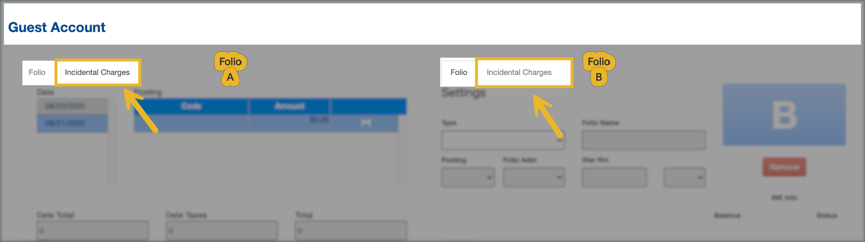Expand the Folio Addr dropdown
Image resolution: width=865 pixels, height=242 pixels.
click(x=534, y=178)
